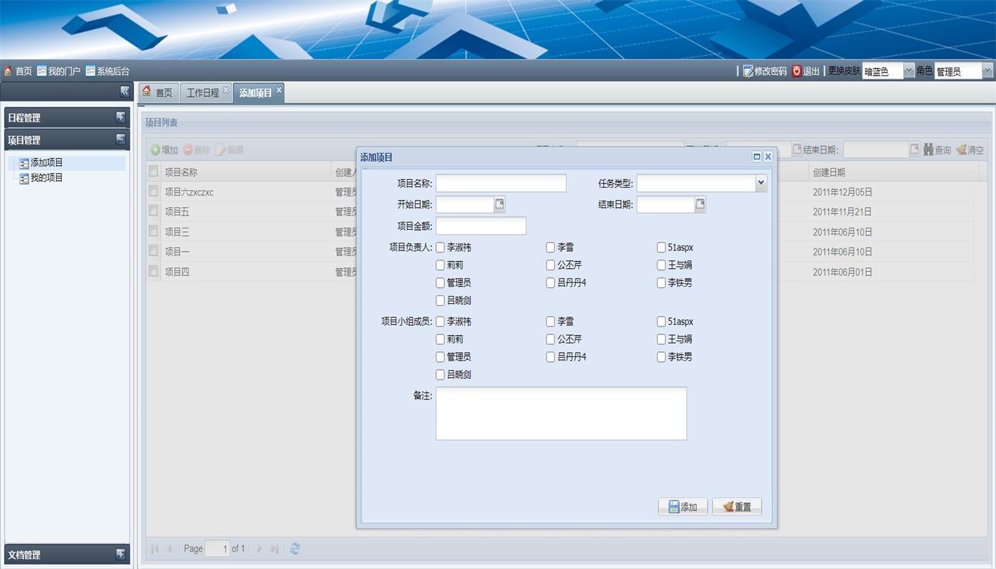996x569 pixels.
Task: Maximize the 添加项目 dialog
Action: 757,156
